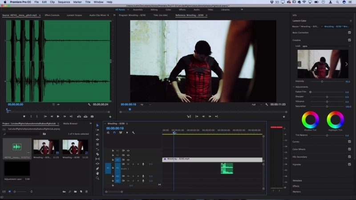The width and height of the screenshot is (356, 200).
Task: Open Source monitor button editor plus
Action: [110, 116]
